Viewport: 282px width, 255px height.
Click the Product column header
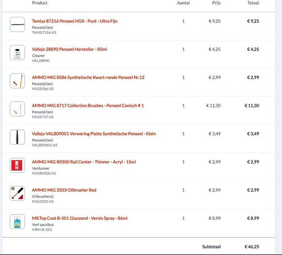[x=39, y=3]
